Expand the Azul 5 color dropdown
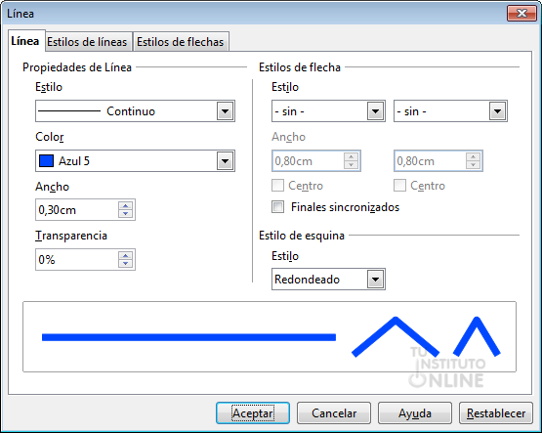Image resolution: width=542 pixels, height=433 pixels. [x=225, y=161]
